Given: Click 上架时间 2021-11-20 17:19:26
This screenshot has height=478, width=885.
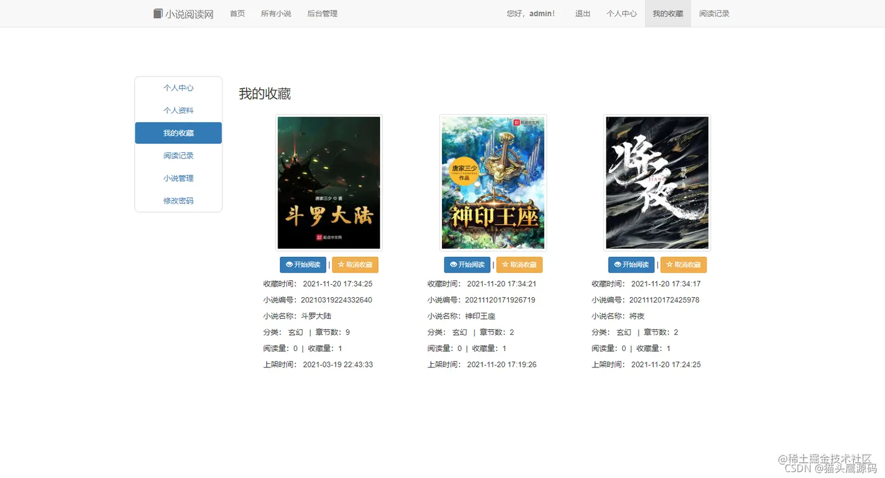Looking at the screenshot, I should coord(482,364).
